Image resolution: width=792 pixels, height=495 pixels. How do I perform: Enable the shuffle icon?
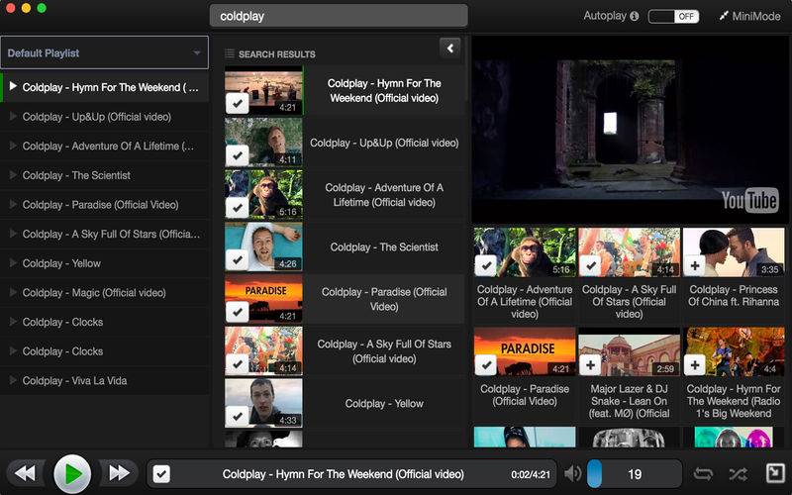click(x=738, y=474)
